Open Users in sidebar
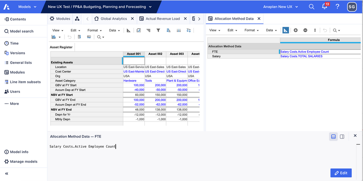The width and height of the screenshot is (363, 181). click(12, 92)
